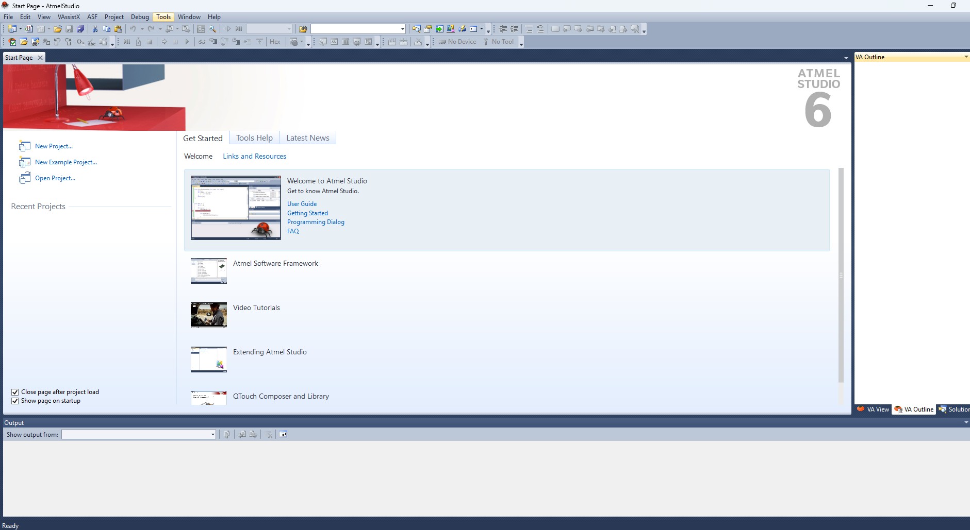Open the Window menu
The height and width of the screenshot is (530, 970).
pyautogui.click(x=189, y=17)
